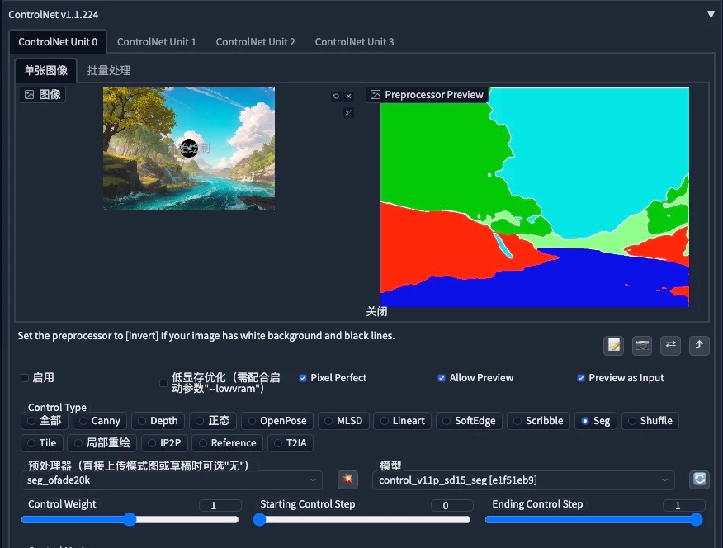
Task: Close the preview with the 关闭 button
Action: coord(376,311)
